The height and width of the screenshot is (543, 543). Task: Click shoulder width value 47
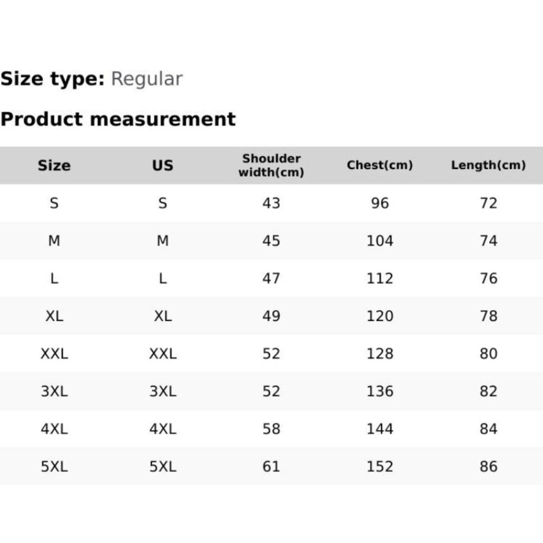(271, 279)
